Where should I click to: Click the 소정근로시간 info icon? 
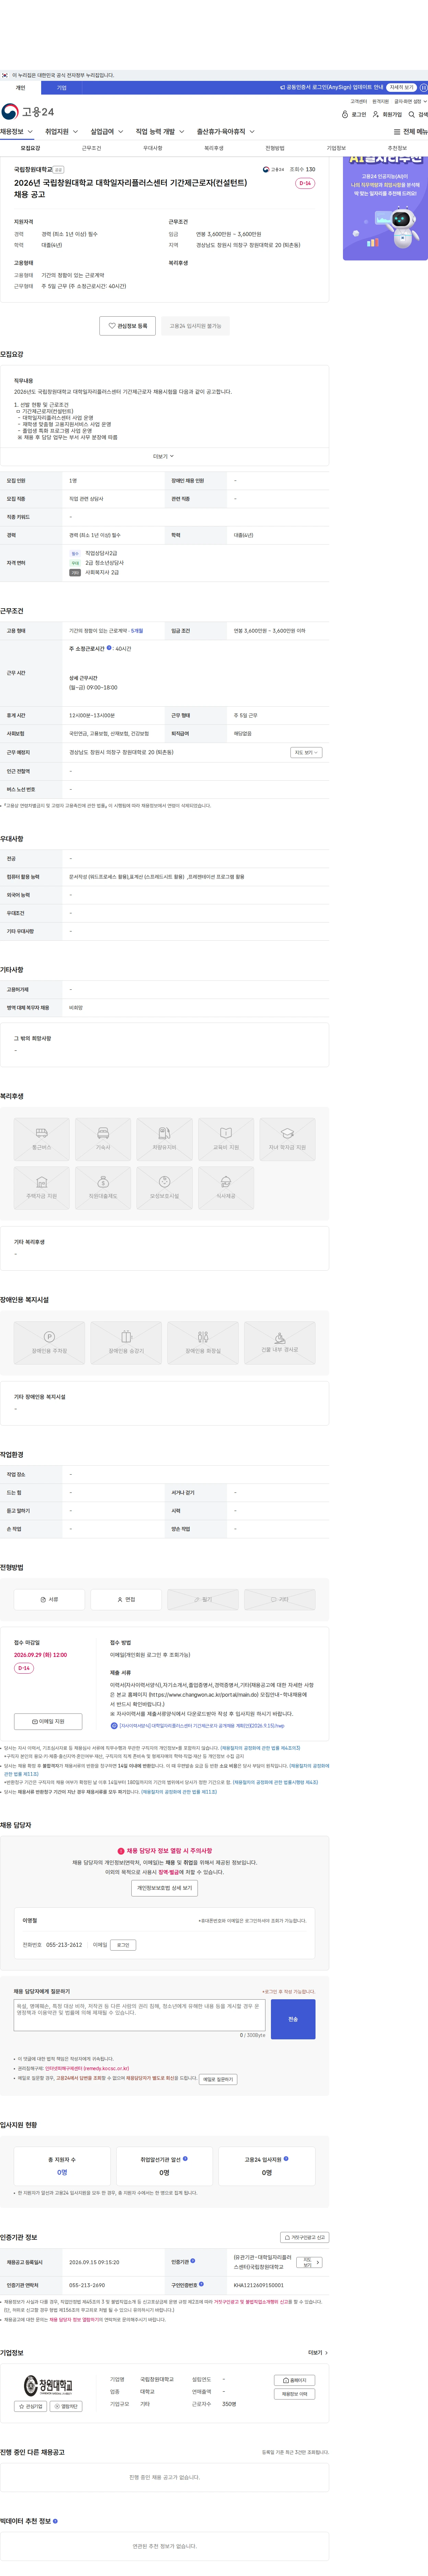[x=109, y=648]
